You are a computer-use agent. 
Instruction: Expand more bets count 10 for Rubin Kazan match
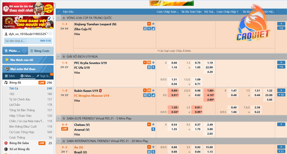(x=281, y=95)
